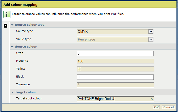Click the Tolerance value field

coord(115,85)
